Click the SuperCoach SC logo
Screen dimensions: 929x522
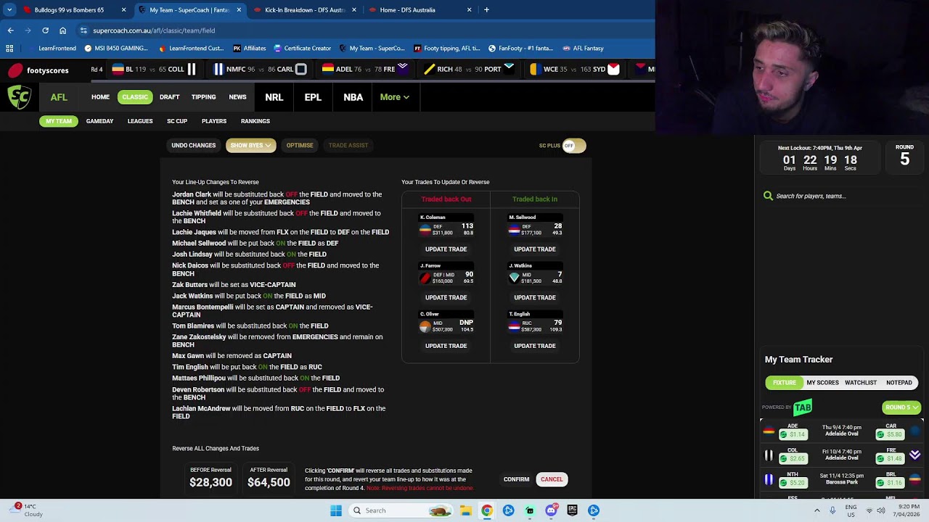tap(20, 97)
